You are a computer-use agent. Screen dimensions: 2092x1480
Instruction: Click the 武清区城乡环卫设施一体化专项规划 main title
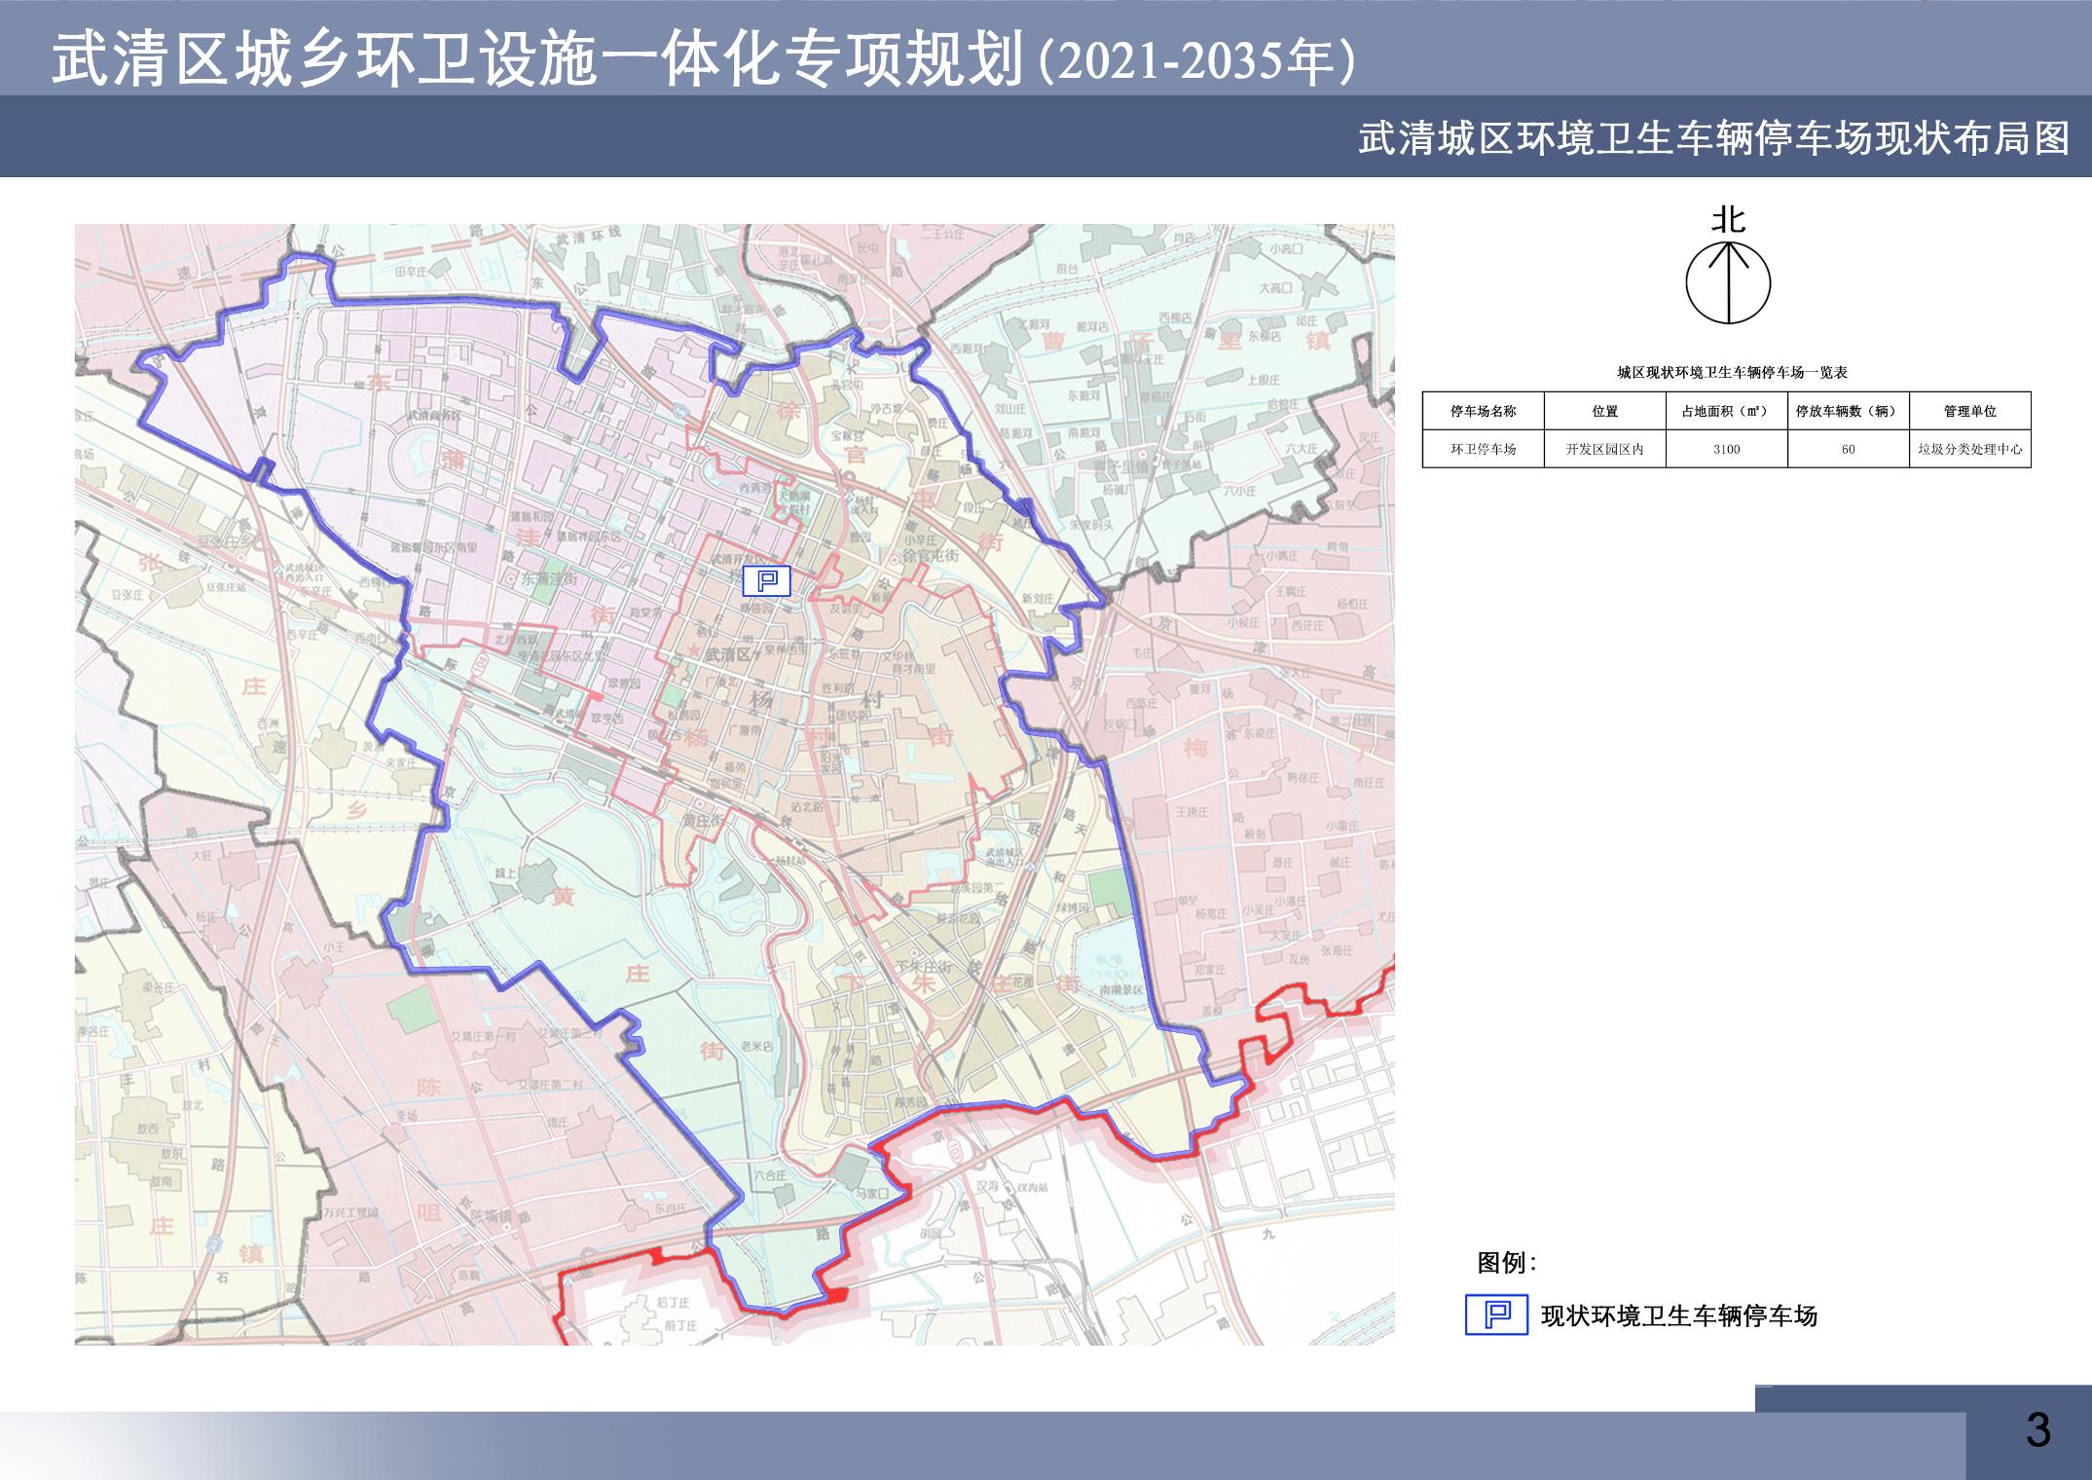coord(535,61)
